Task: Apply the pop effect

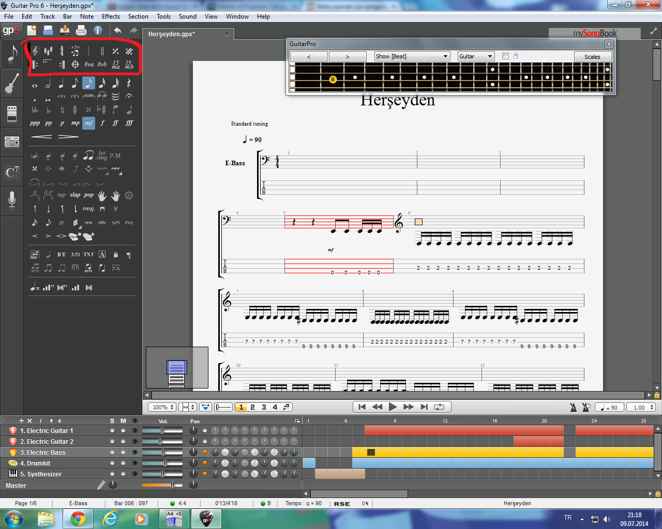Action: [x=88, y=195]
